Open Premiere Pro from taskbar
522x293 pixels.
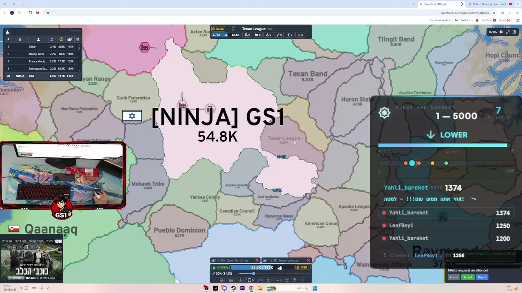(x=242, y=288)
